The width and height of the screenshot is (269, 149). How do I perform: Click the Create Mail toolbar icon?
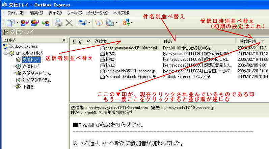pos(11,23)
